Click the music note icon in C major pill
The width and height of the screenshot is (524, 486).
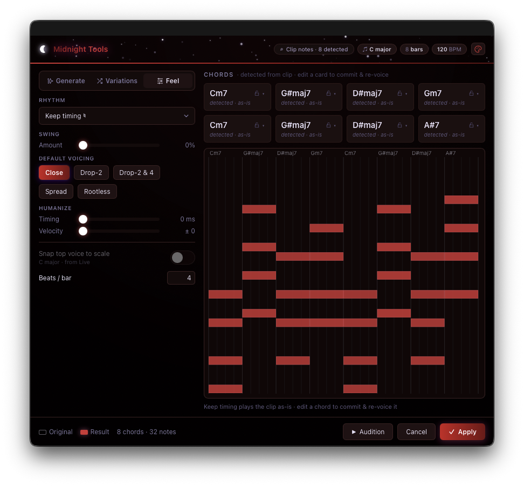[365, 49]
